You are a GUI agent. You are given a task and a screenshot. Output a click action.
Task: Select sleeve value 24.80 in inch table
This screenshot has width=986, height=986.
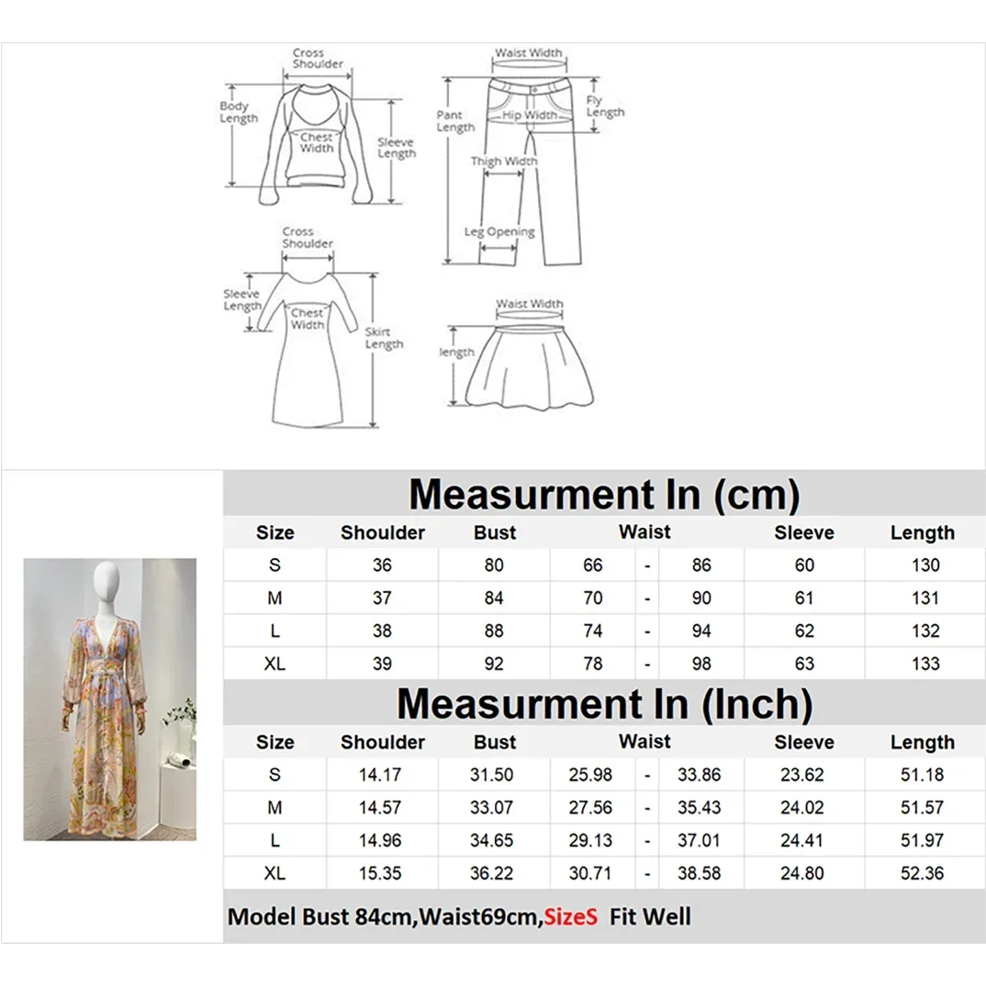coord(801,873)
